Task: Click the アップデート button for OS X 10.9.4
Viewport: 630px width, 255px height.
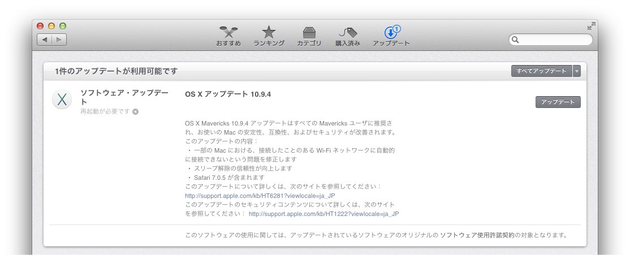Action: [558, 102]
